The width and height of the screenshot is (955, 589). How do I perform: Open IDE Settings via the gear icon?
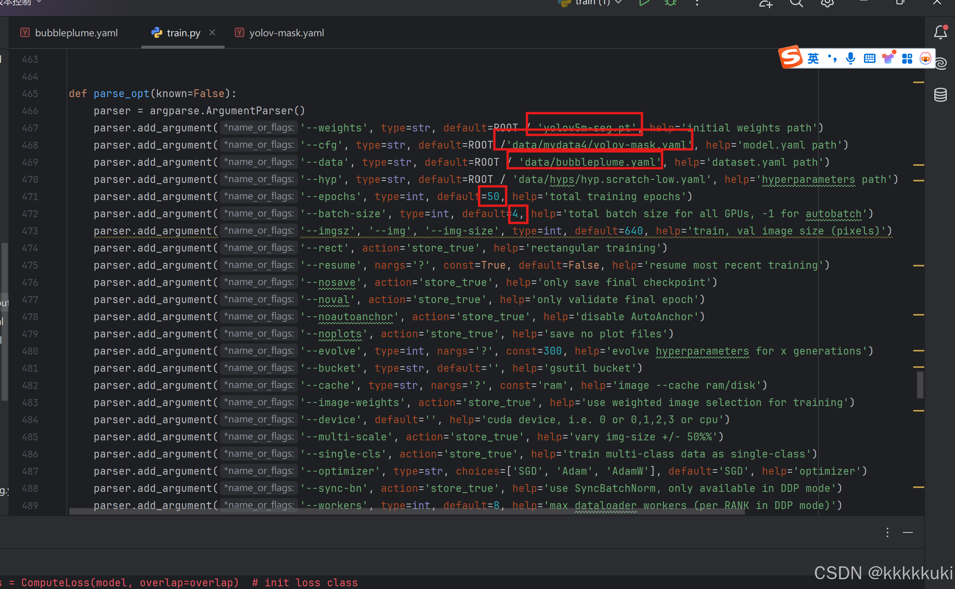click(827, 3)
